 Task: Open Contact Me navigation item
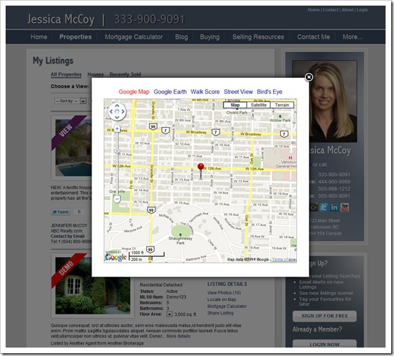tap(314, 37)
